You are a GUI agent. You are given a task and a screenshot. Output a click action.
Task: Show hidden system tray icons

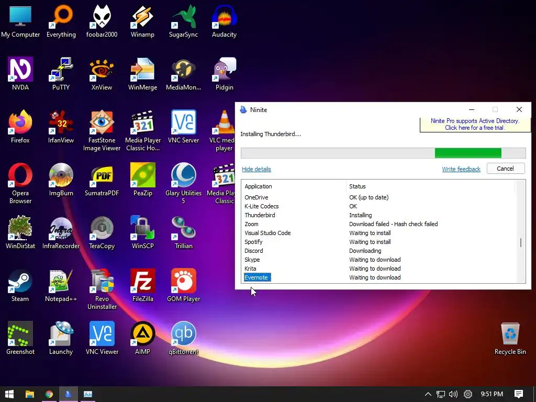(428, 394)
